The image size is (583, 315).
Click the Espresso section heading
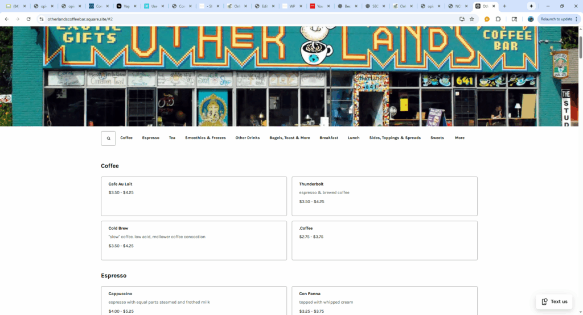[113, 276]
